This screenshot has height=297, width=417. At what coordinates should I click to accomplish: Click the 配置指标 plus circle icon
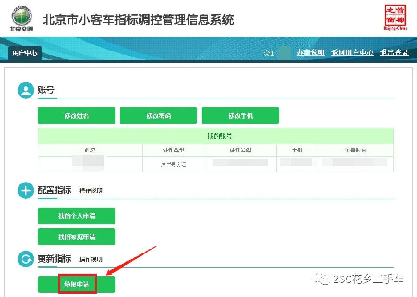coord(26,190)
